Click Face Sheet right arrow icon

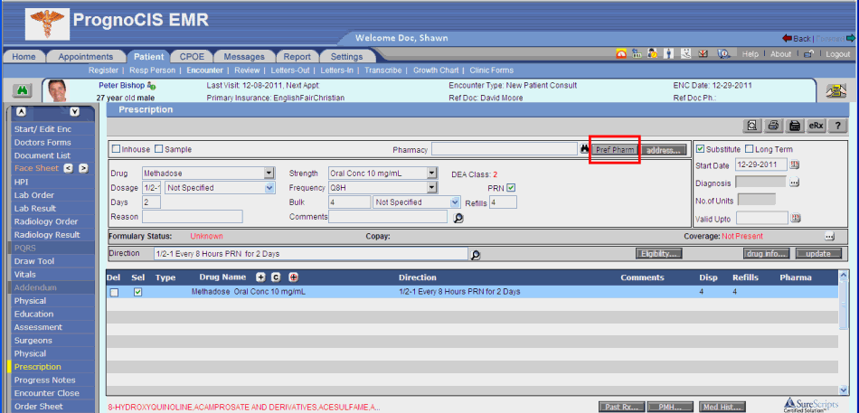(82, 168)
